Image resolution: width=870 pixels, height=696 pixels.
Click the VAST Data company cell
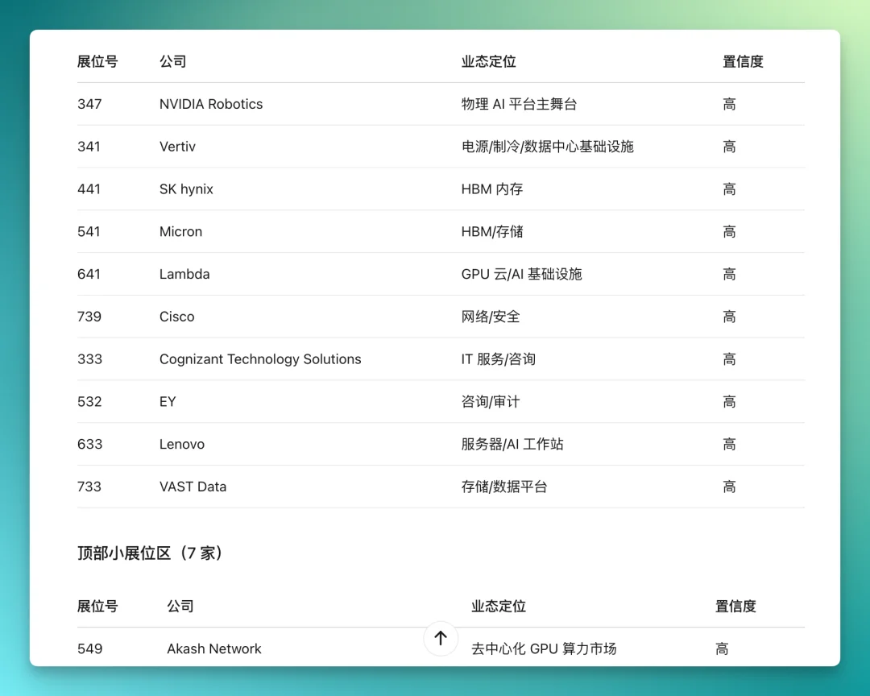point(193,487)
